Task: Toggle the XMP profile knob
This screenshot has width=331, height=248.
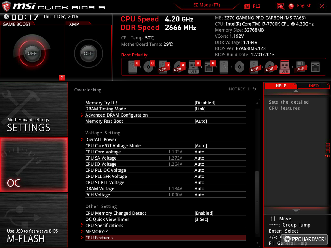Action: click(x=88, y=53)
